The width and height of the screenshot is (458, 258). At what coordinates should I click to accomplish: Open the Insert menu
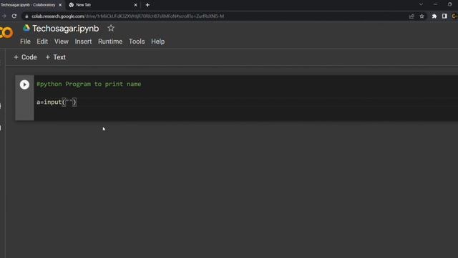click(x=83, y=42)
